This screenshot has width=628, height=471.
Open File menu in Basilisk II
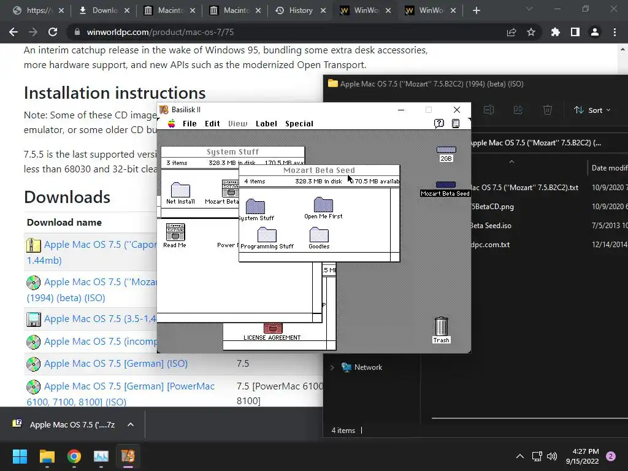(190, 123)
